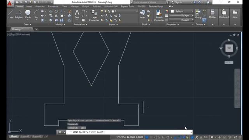Click the Array tool icon
Image resolution: width=249 pixels, height=140 pixels.
(x=61, y=20)
